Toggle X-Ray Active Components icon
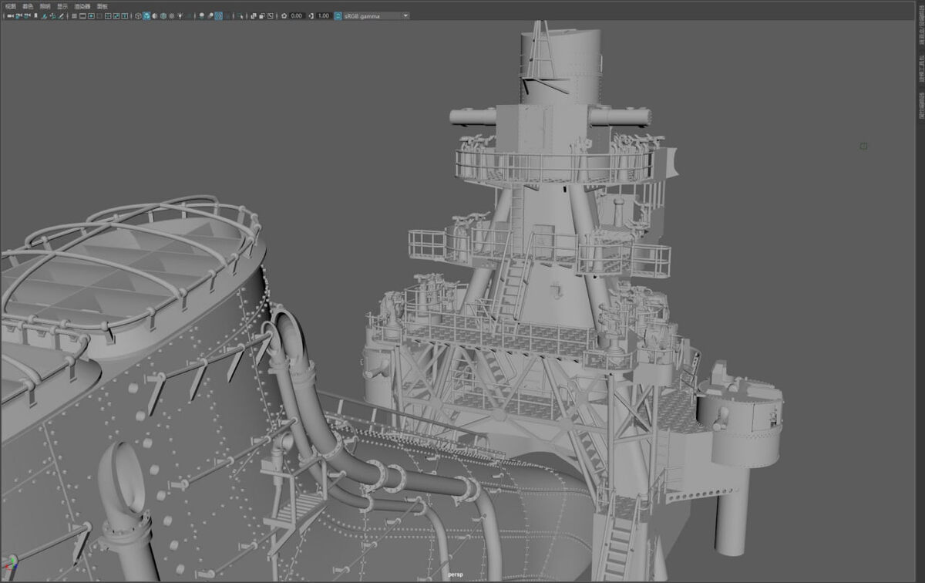The image size is (925, 583). point(262,15)
